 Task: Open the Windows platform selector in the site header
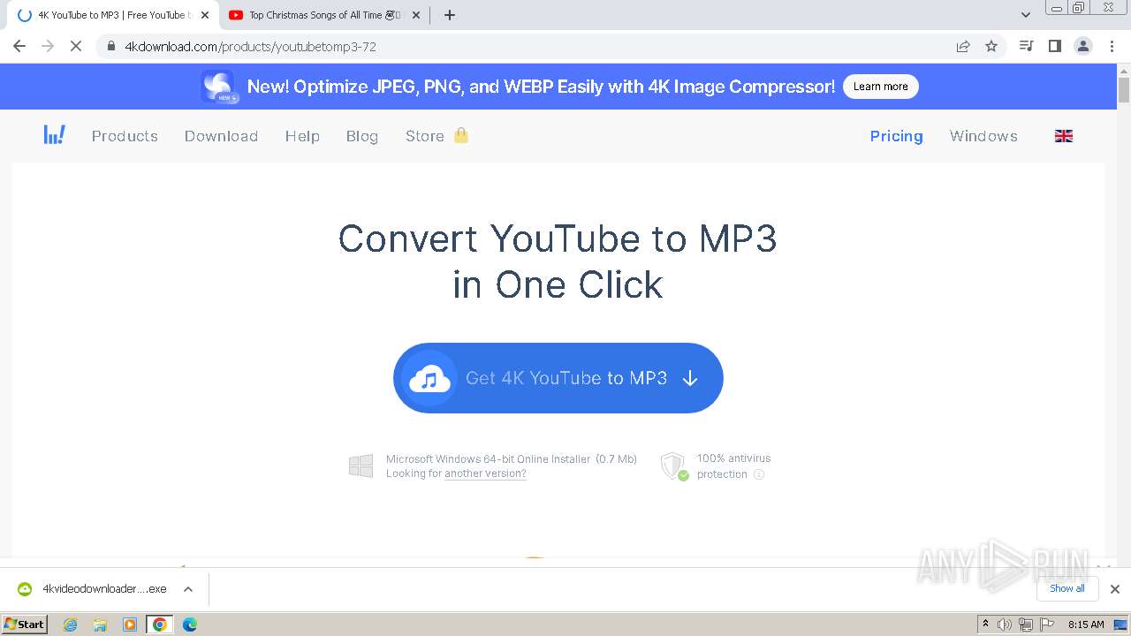(x=983, y=136)
